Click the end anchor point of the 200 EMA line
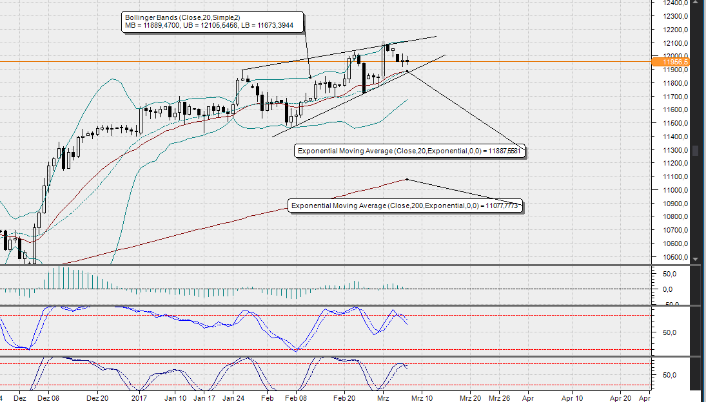The image size is (706, 402). 407,179
